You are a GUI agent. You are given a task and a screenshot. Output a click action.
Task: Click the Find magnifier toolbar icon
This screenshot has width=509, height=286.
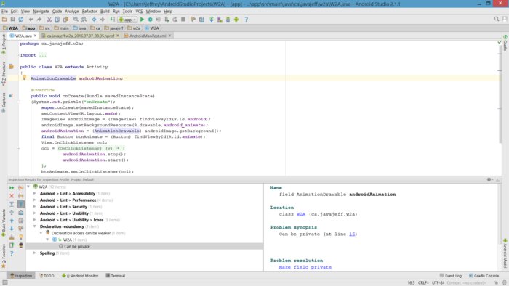(76, 20)
